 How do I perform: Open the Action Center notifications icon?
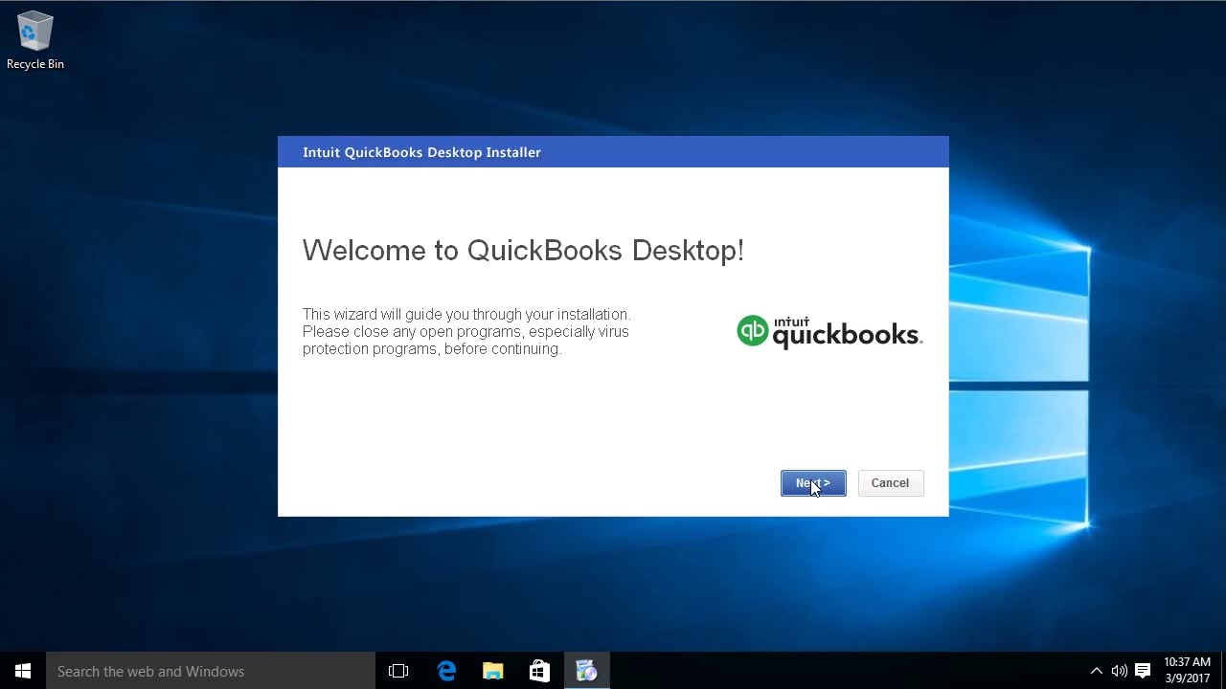tap(1143, 671)
